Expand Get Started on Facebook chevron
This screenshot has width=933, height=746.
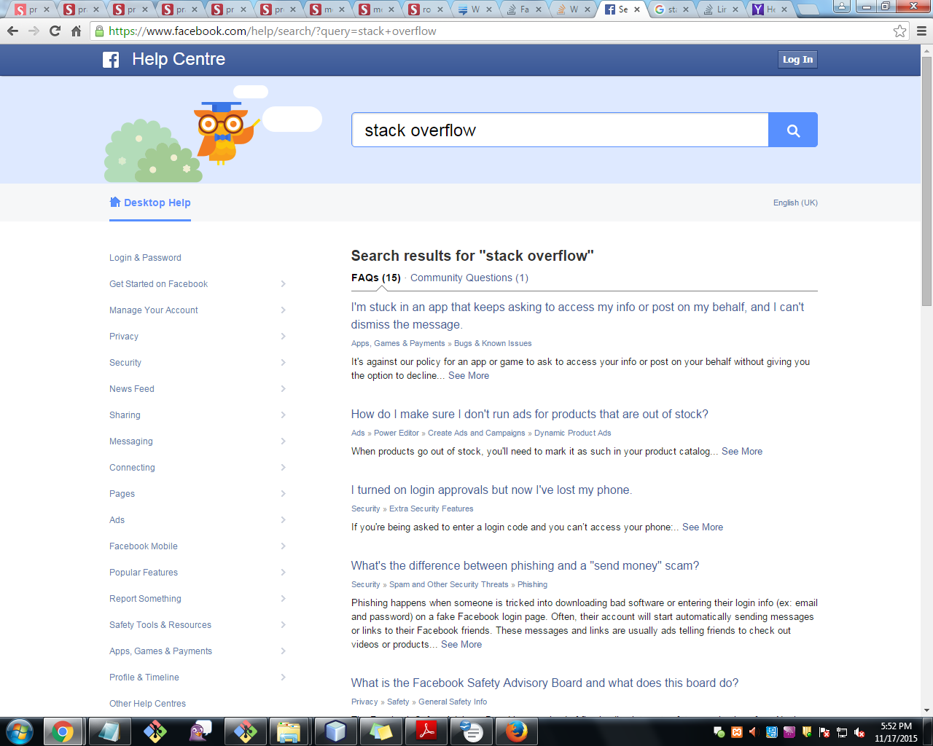284,284
